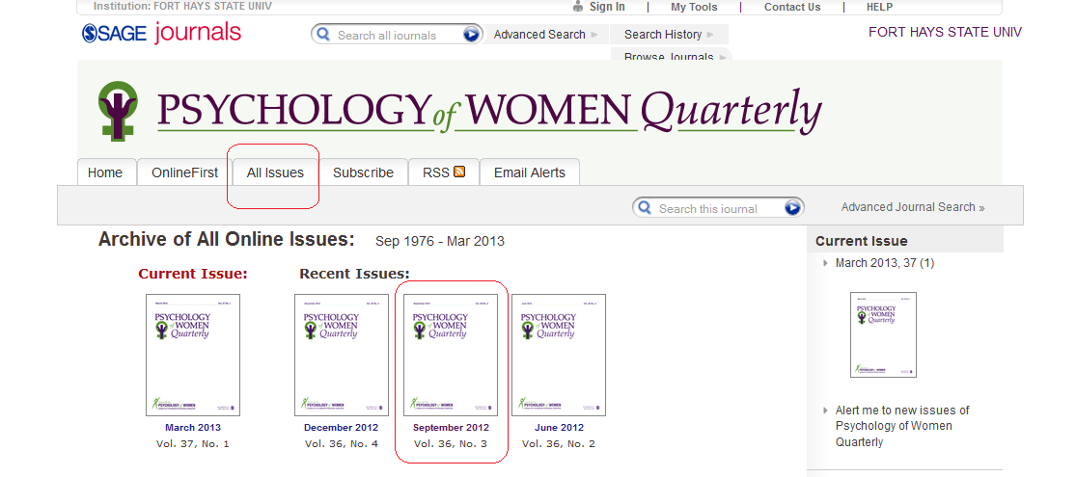
Task: Click 'Vol. 37, No. 1' text
Action: coord(193,444)
